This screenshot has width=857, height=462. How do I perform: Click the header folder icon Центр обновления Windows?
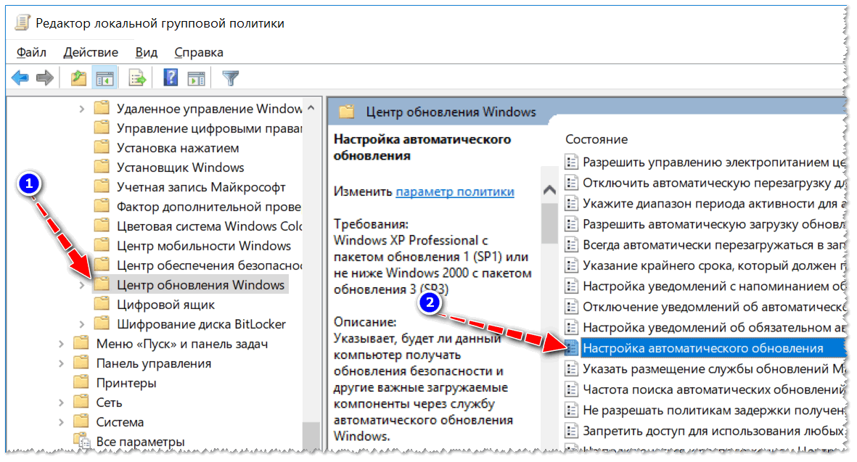pos(347,112)
